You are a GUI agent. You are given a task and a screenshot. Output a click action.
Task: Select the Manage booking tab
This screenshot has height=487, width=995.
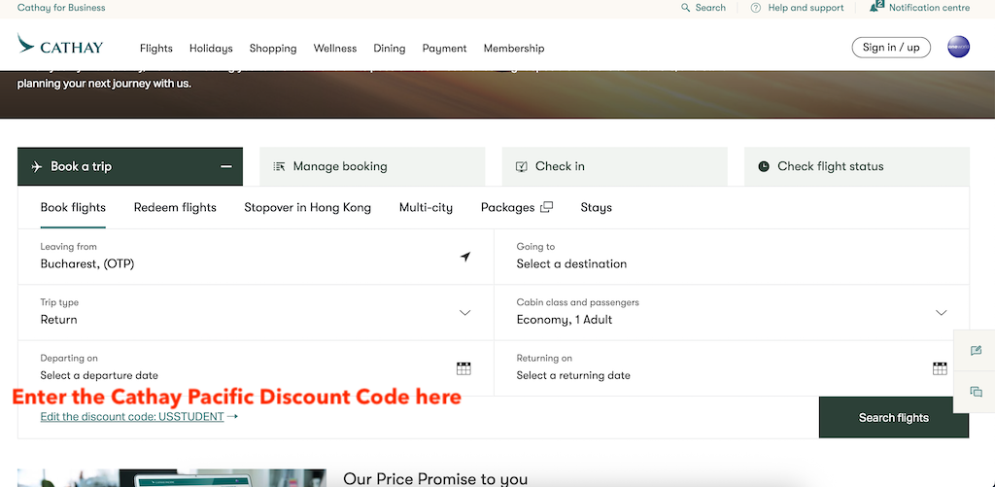372,166
